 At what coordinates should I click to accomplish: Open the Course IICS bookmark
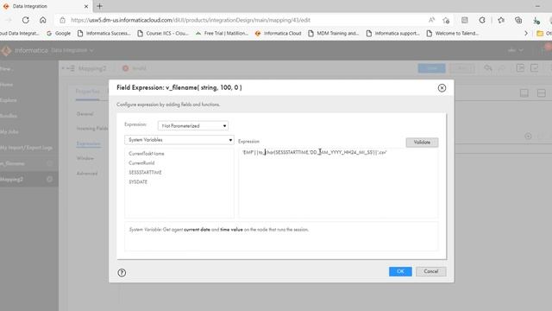pyautogui.click(x=163, y=33)
